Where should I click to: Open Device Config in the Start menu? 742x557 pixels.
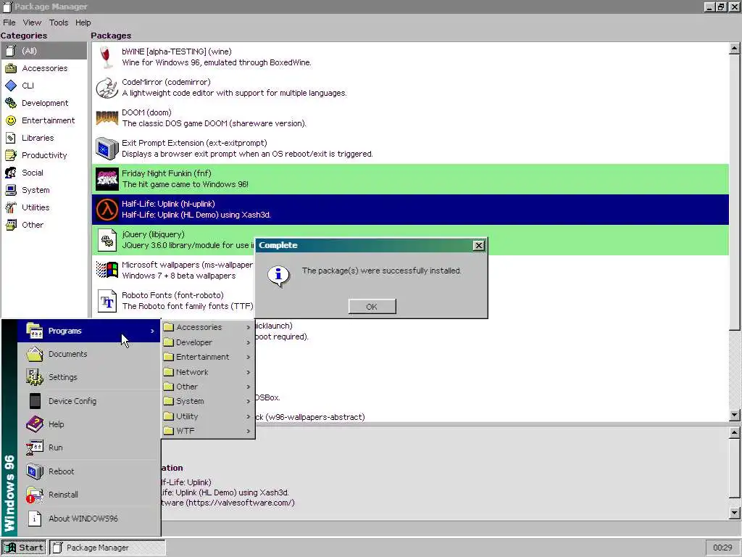pos(89,401)
